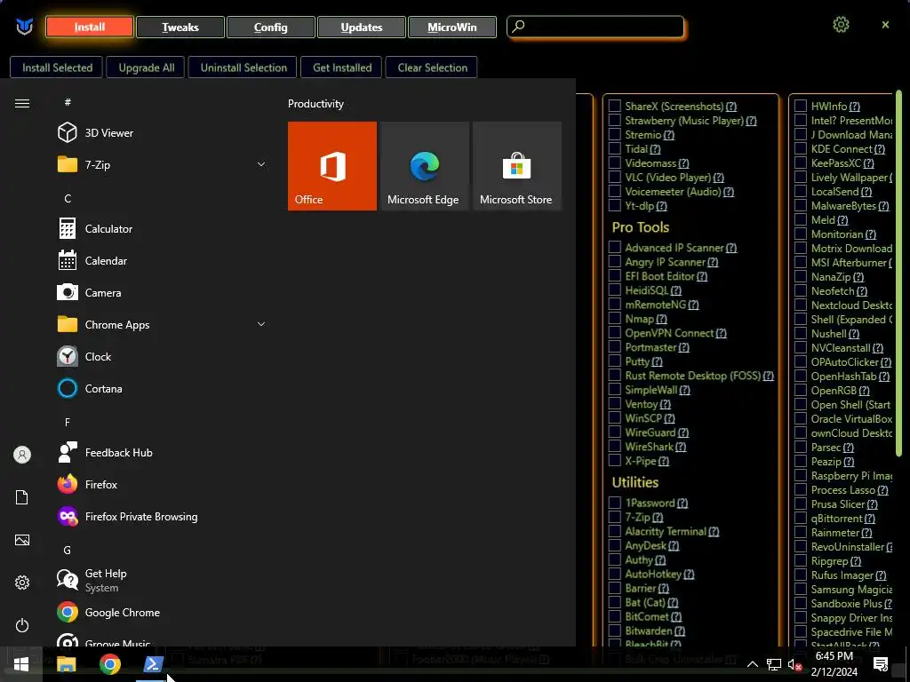Open Microsoft Edge tile
Screen dimensions: 910x682
pyautogui.click(x=424, y=166)
